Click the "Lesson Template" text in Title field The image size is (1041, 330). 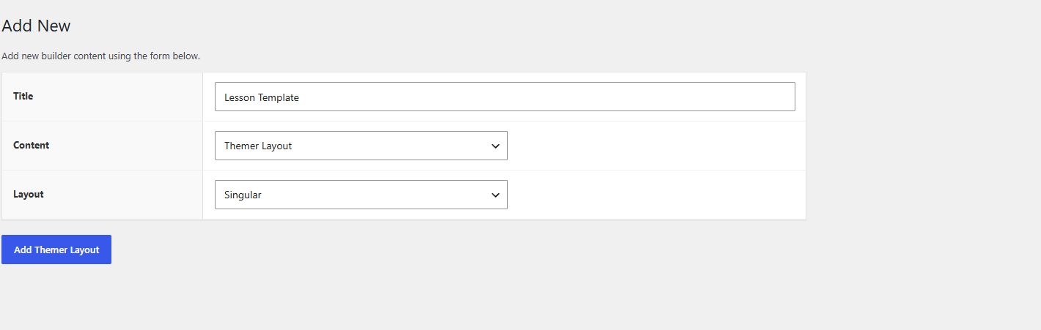(x=262, y=97)
